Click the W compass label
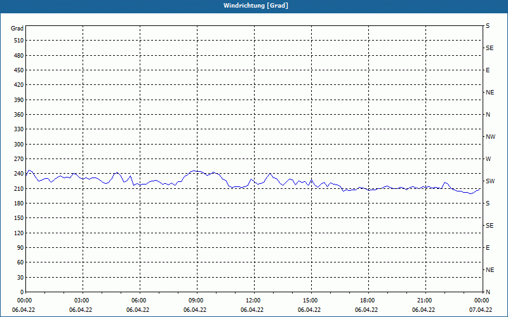This screenshot has width=508, height=317. [x=488, y=159]
